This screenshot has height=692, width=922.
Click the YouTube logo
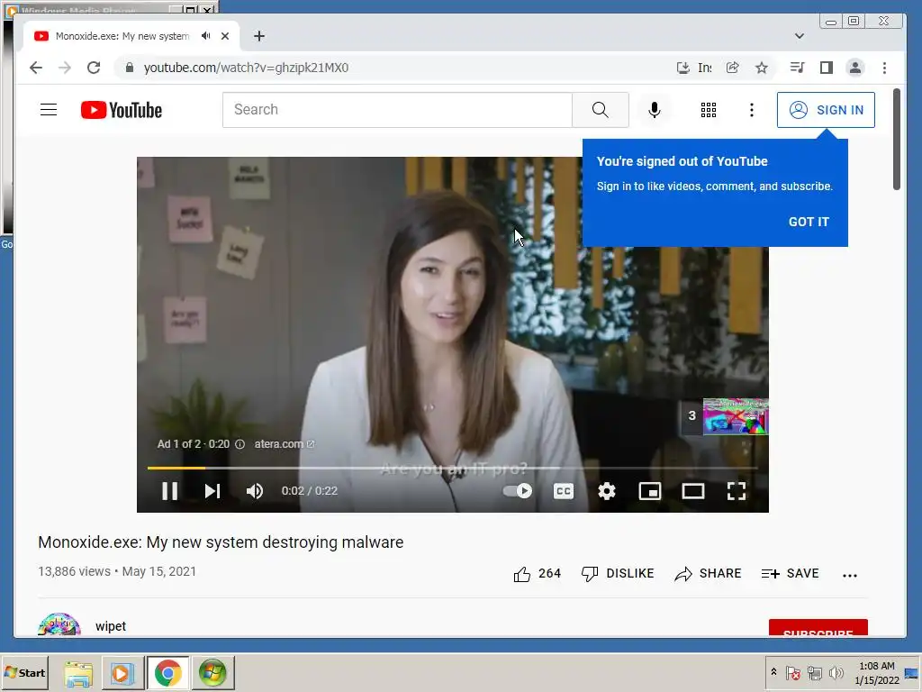tap(122, 110)
